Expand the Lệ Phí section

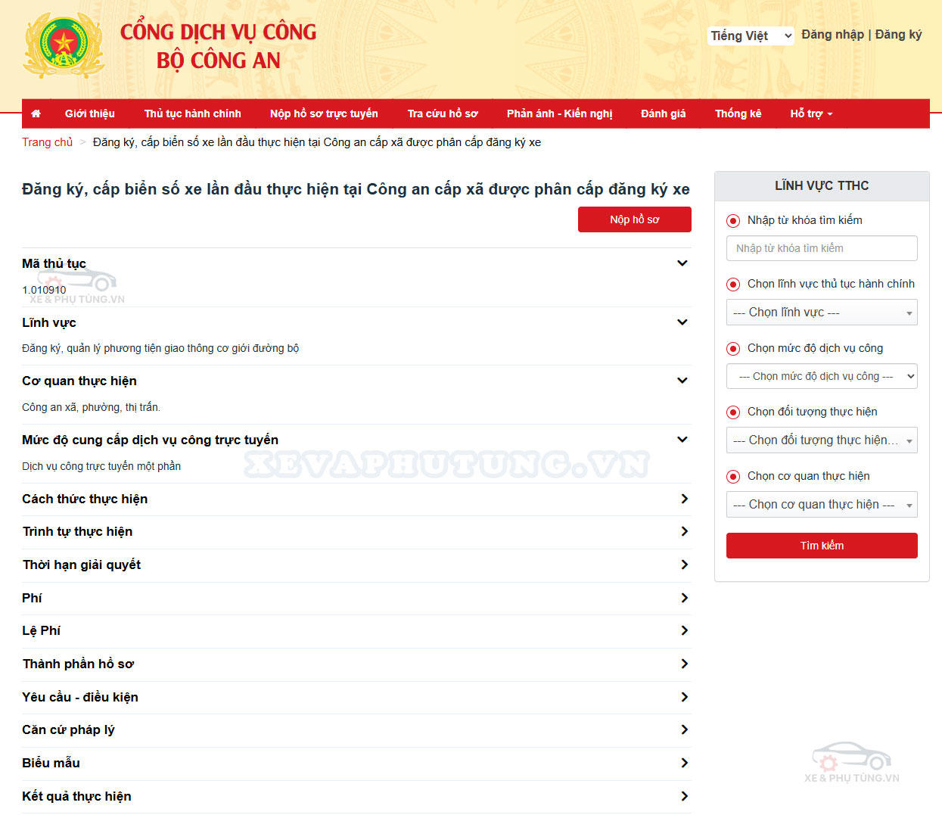click(356, 631)
